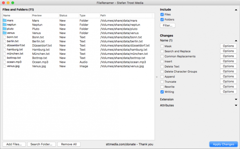Select the /Volumes/share/data/pluto path cell
The width and height of the screenshot is (240, 149).
pyautogui.click(x=119, y=29)
